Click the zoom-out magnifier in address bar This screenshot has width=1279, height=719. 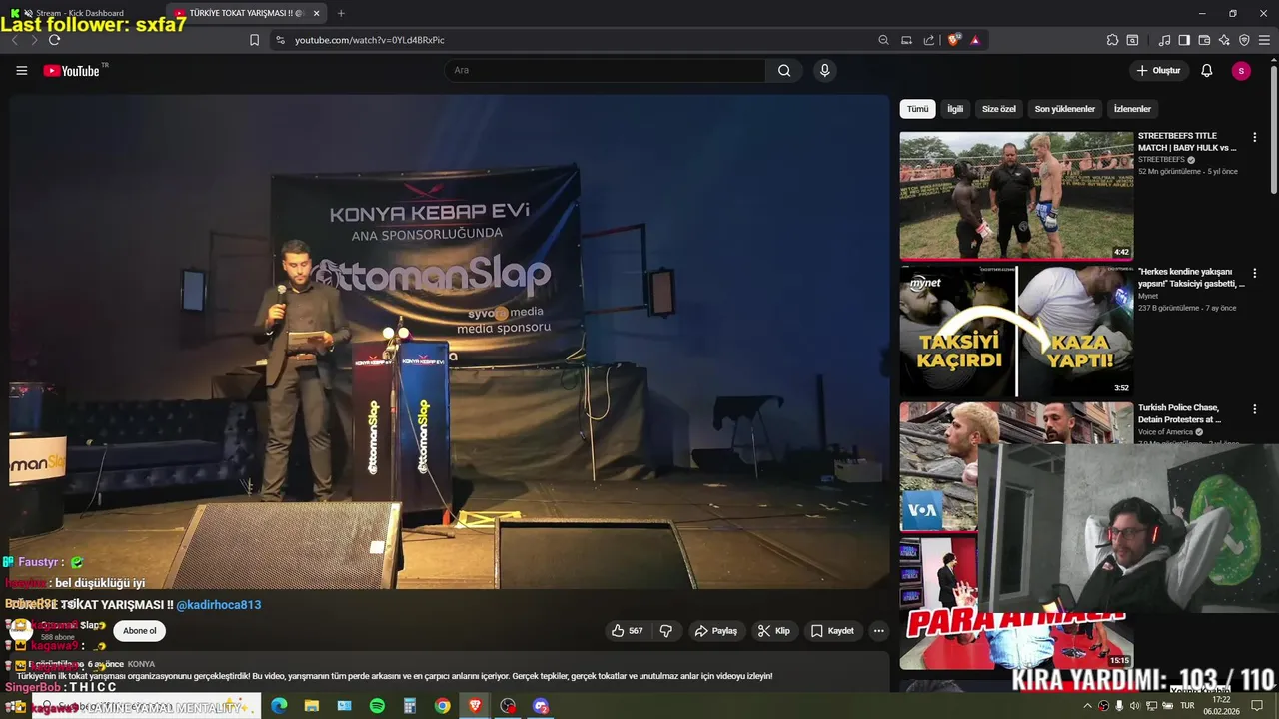click(883, 40)
